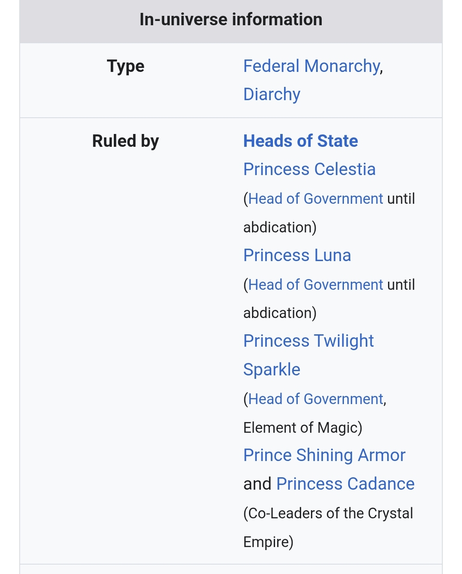Image resolution: width=462 pixels, height=574 pixels.
Task: Click the abdication text below Princess Celestia
Action: tap(280, 227)
